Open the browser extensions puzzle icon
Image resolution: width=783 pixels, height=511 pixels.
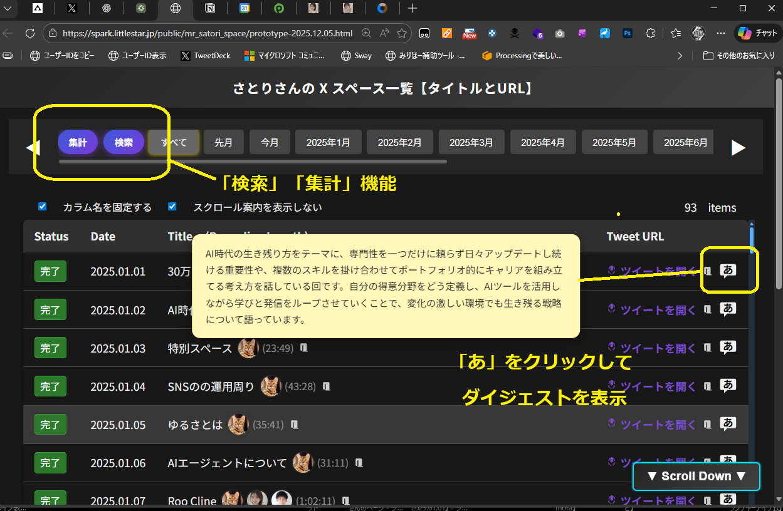coord(651,33)
